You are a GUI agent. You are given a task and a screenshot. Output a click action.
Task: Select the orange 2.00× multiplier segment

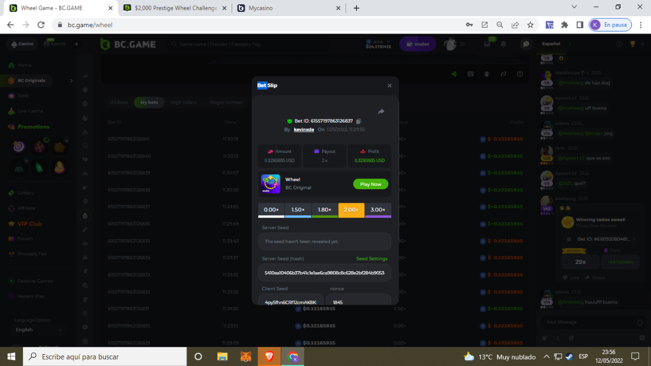point(351,210)
